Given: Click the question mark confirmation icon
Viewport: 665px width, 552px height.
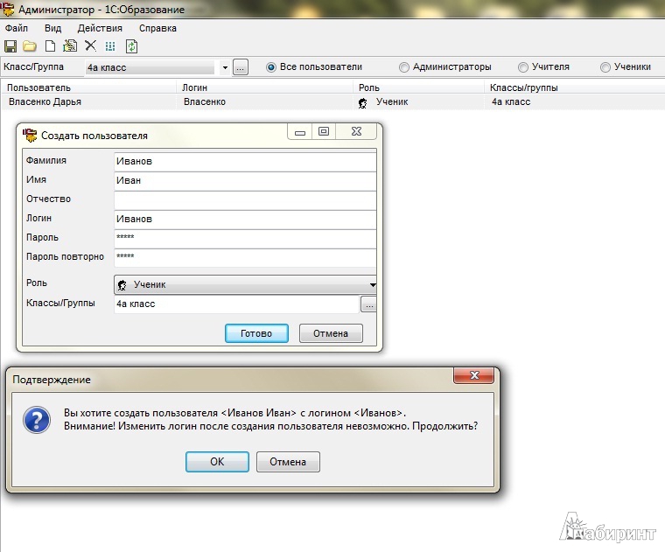Looking at the screenshot, I should click(37, 420).
